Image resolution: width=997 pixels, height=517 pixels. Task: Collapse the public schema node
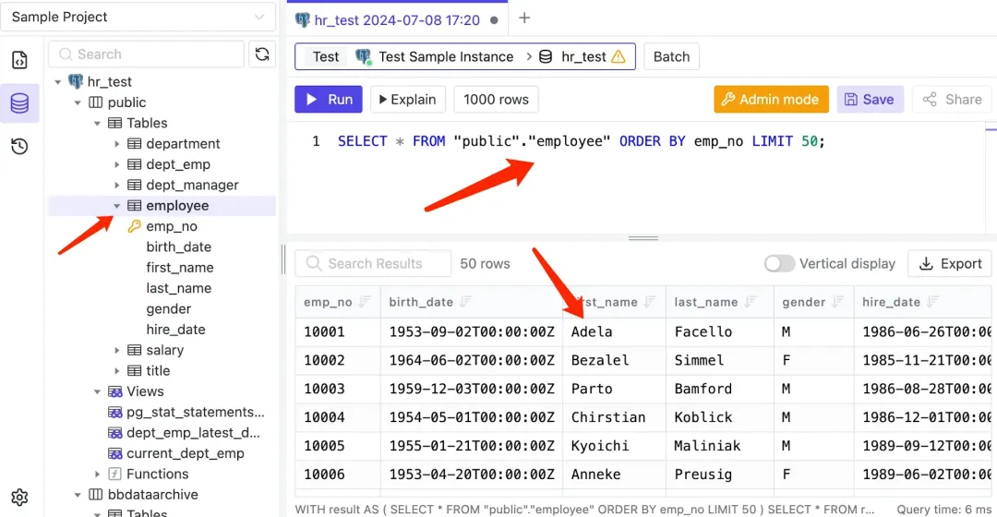tap(78, 102)
